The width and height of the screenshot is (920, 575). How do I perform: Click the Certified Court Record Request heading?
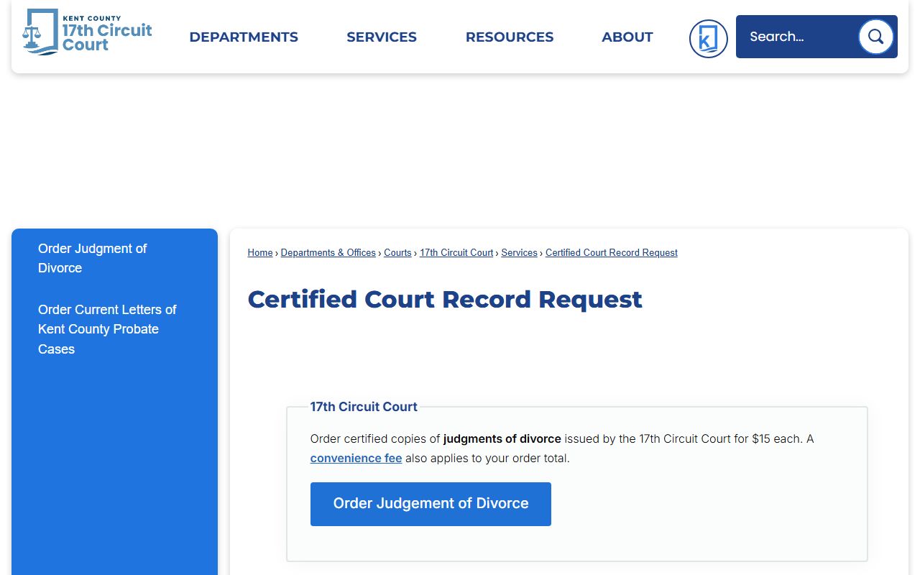[445, 299]
